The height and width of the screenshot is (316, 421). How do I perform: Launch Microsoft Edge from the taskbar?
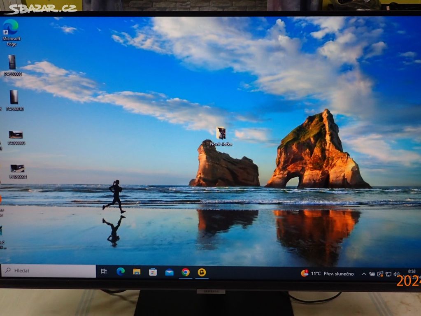pos(121,272)
